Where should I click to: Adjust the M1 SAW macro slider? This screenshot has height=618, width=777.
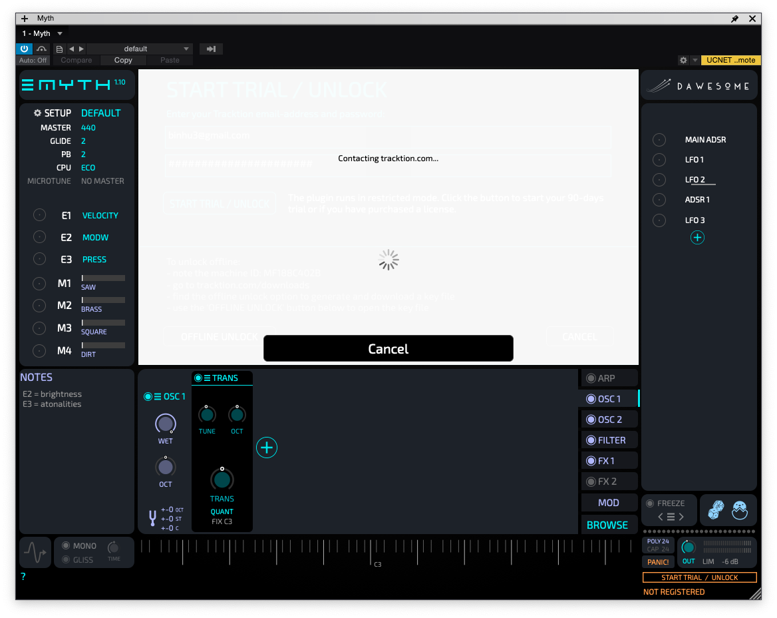103,278
